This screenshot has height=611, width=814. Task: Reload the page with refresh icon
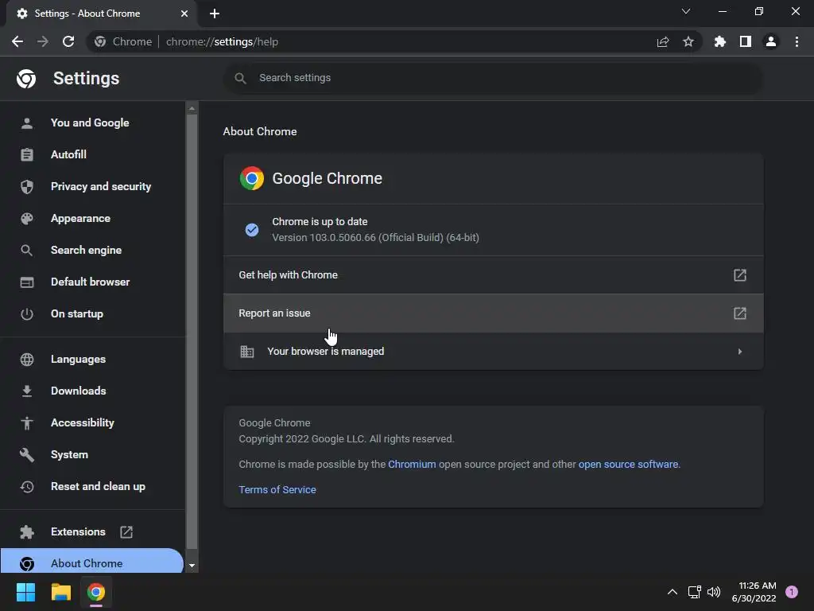click(68, 41)
